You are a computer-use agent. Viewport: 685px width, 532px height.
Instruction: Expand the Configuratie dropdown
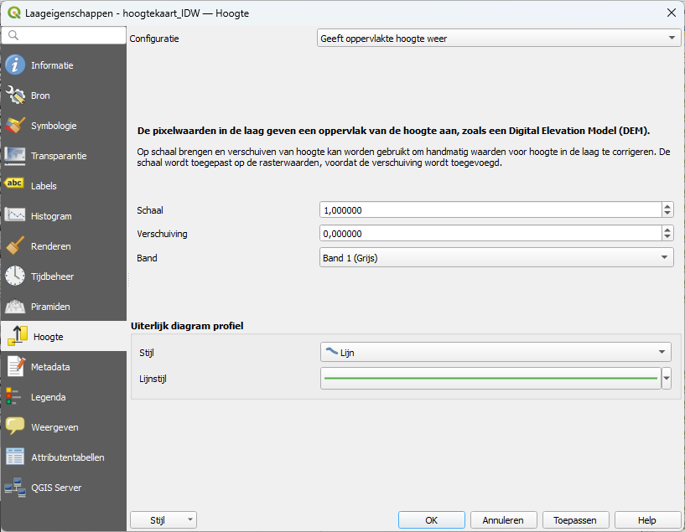[x=498, y=39]
